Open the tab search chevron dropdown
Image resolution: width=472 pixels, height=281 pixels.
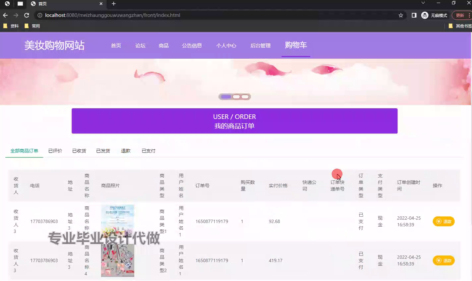coord(423,3)
